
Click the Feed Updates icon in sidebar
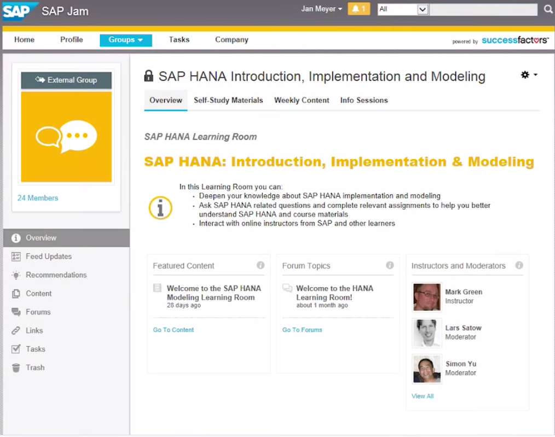point(16,257)
